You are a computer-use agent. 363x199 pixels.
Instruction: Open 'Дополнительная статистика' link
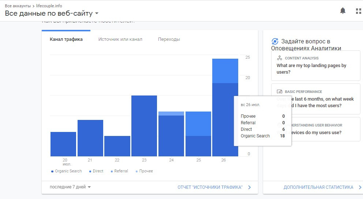click(x=318, y=187)
